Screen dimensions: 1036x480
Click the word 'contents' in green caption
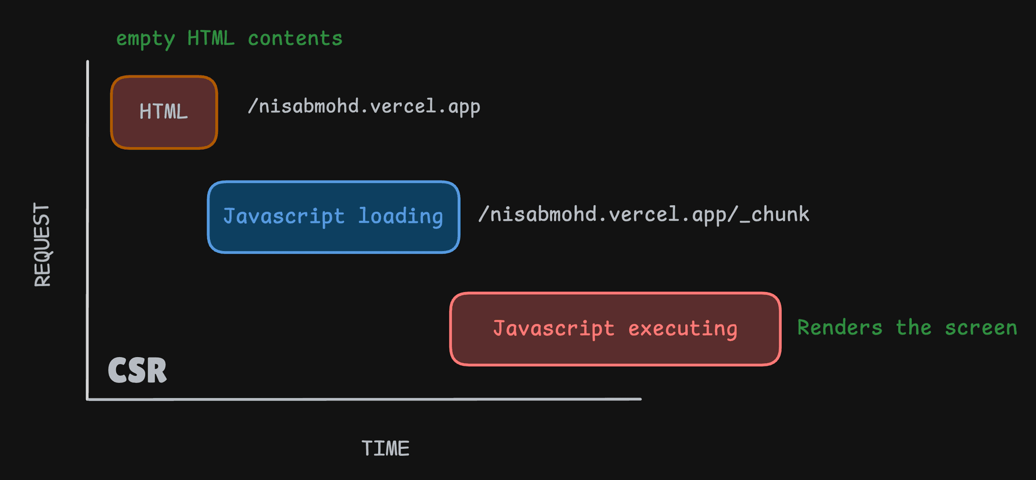pos(295,39)
